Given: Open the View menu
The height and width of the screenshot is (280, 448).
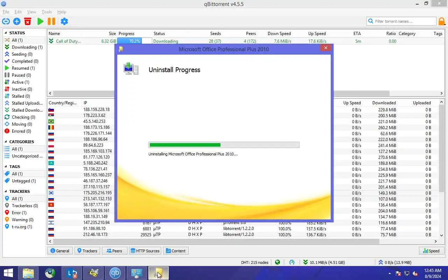Looking at the screenshot, I should pyautogui.click(x=31, y=12).
